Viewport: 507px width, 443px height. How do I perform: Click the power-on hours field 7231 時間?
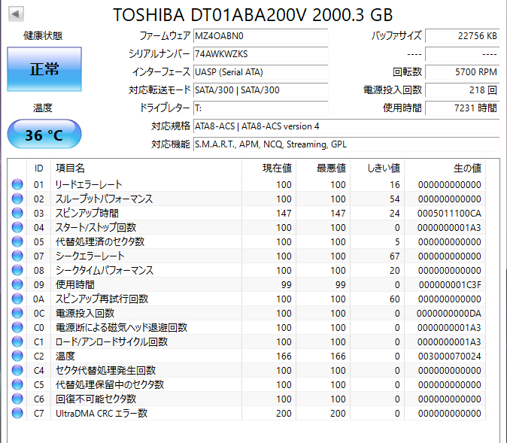pyautogui.click(x=463, y=108)
